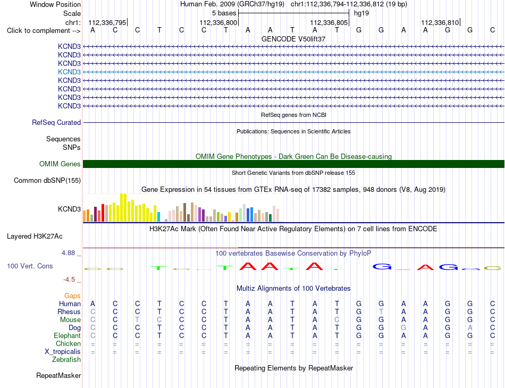Click the Common dbSNP(155) track label
505x388 pixels.
click(x=47, y=180)
